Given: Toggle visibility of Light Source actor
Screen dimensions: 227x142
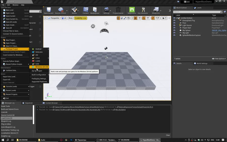Looking at the screenshot, I should pyautogui.click(x=174, y=25).
